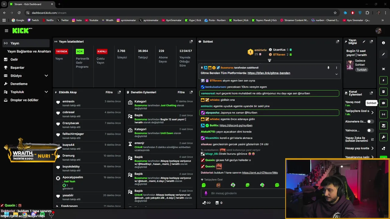Open the user avatar at top right
The height and width of the screenshot is (219, 390).
coord(378,30)
